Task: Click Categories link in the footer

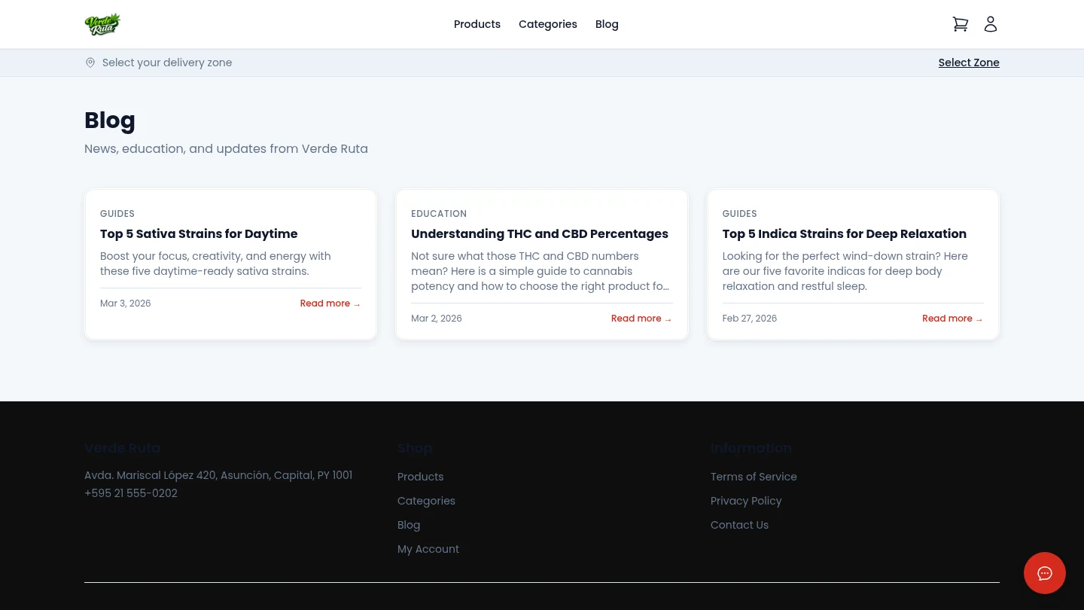Action: coord(426,501)
